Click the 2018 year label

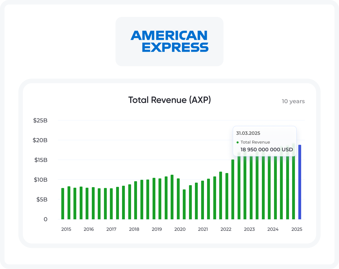pyautogui.click(x=134, y=229)
